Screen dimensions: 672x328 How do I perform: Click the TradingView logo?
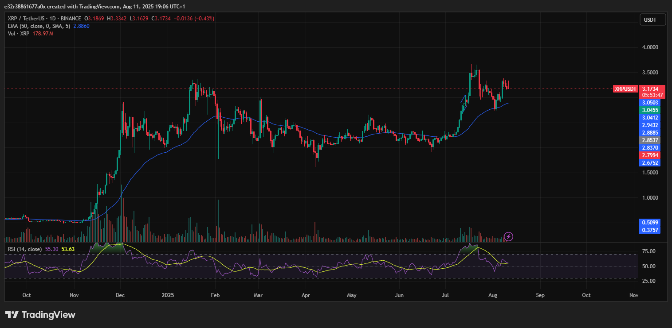(40, 315)
